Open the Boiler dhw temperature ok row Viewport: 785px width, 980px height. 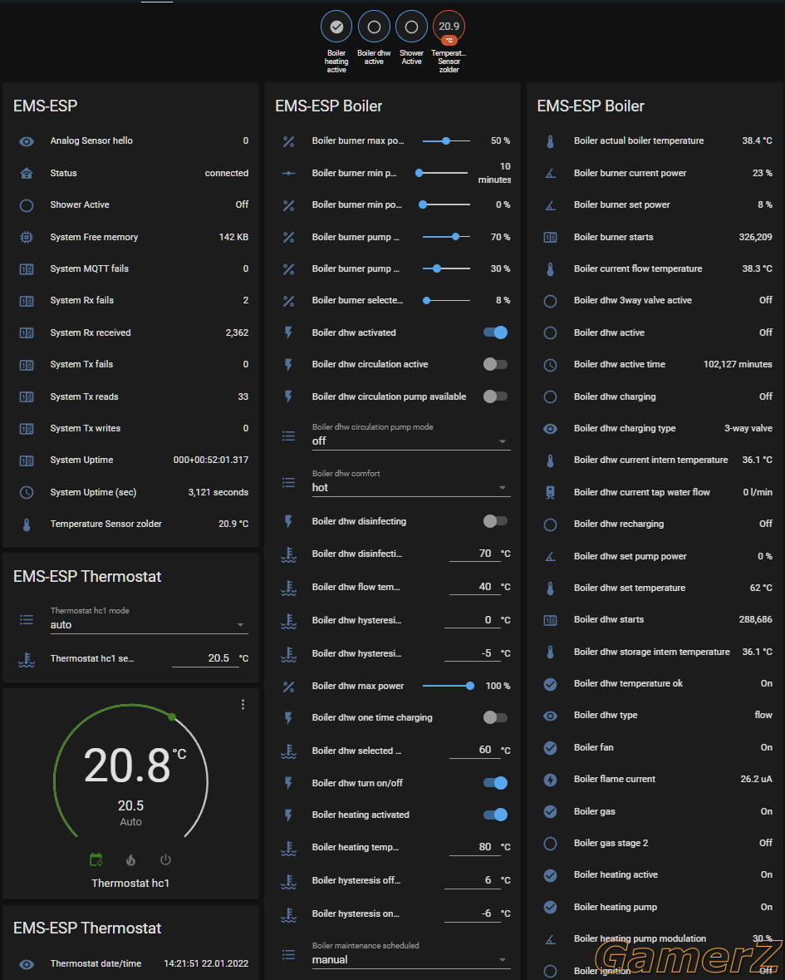(x=655, y=684)
